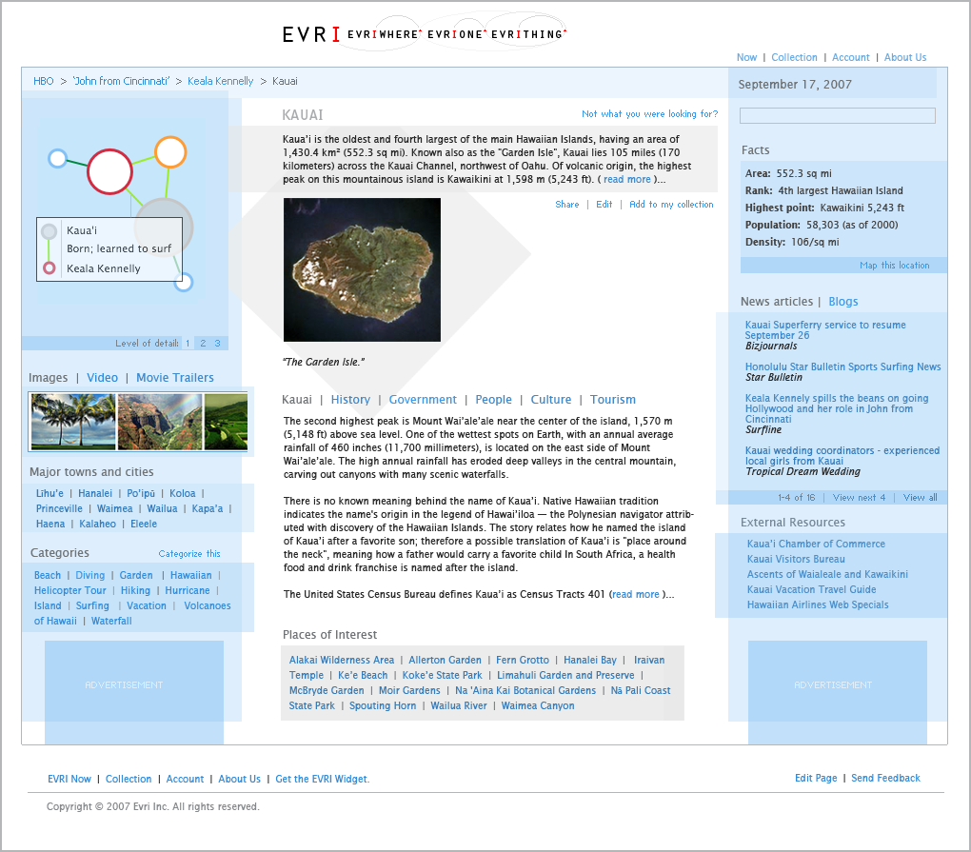Open Limahuli Garden and Preserve link
Screen dimensions: 971x852
[x=565, y=675]
